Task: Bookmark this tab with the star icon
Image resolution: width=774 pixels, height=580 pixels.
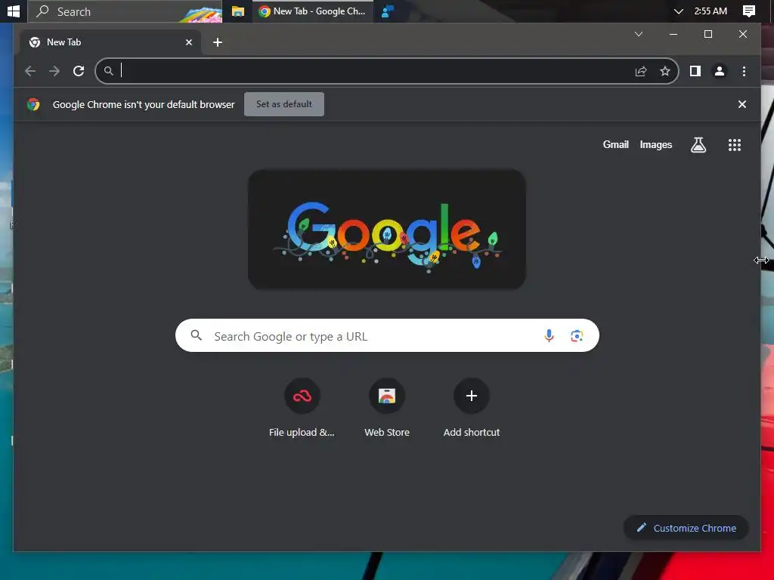Action: pos(665,71)
